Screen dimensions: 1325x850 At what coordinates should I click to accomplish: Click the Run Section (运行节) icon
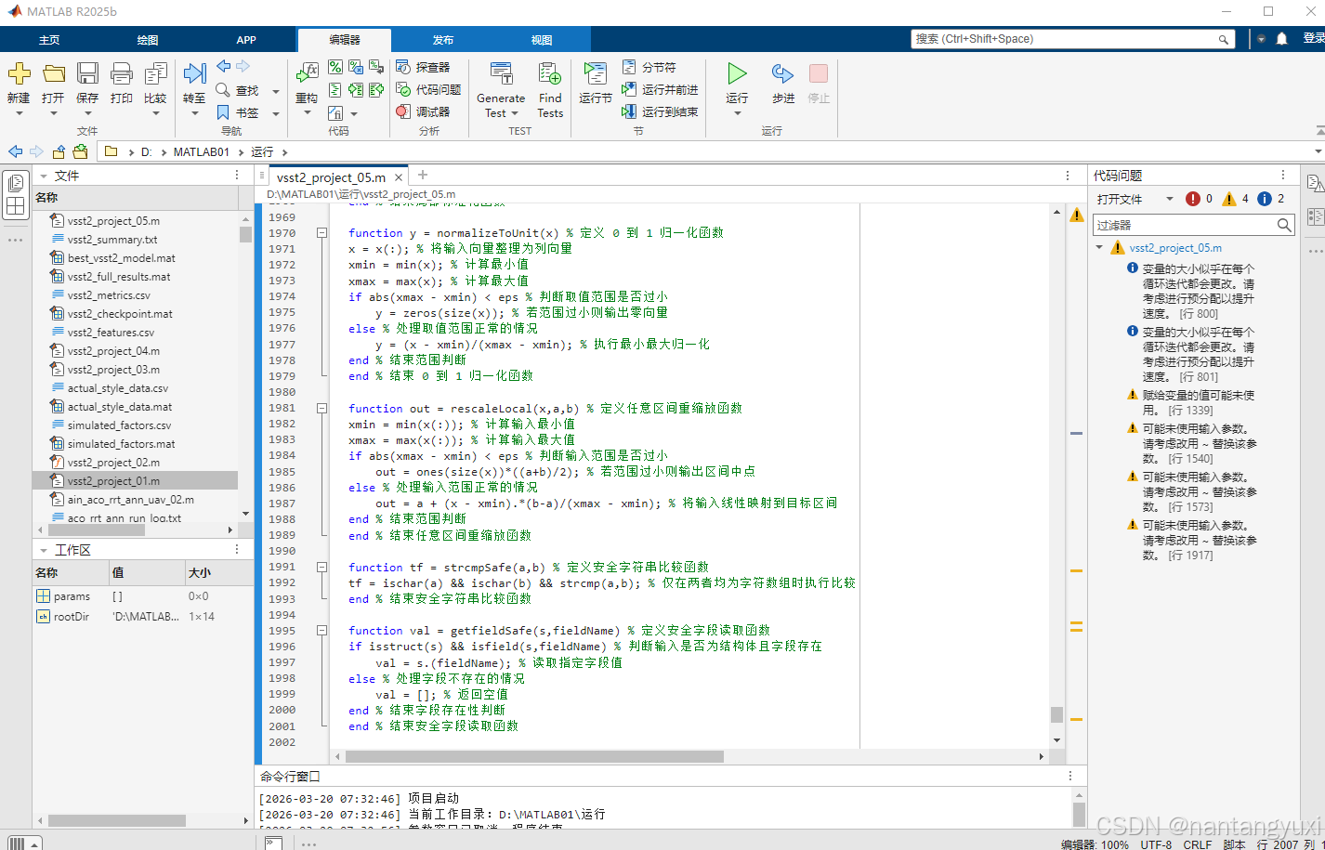pos(595,74)
